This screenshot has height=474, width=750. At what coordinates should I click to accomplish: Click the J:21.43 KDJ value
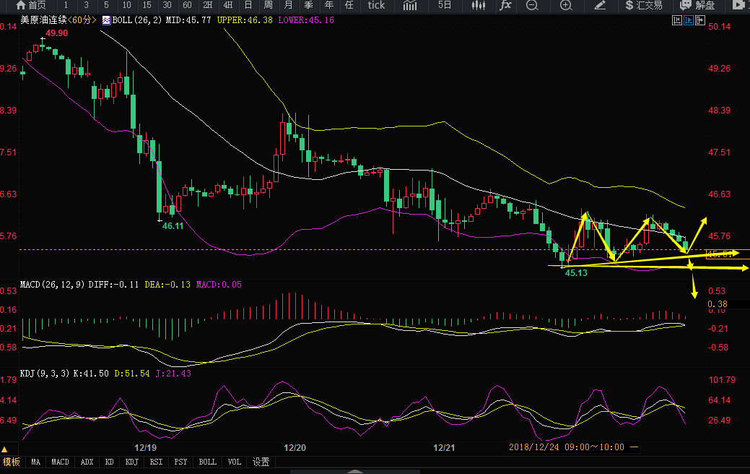173,374
